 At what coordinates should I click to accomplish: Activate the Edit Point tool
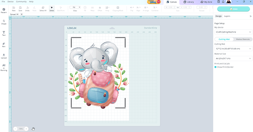tap(61, 9)
